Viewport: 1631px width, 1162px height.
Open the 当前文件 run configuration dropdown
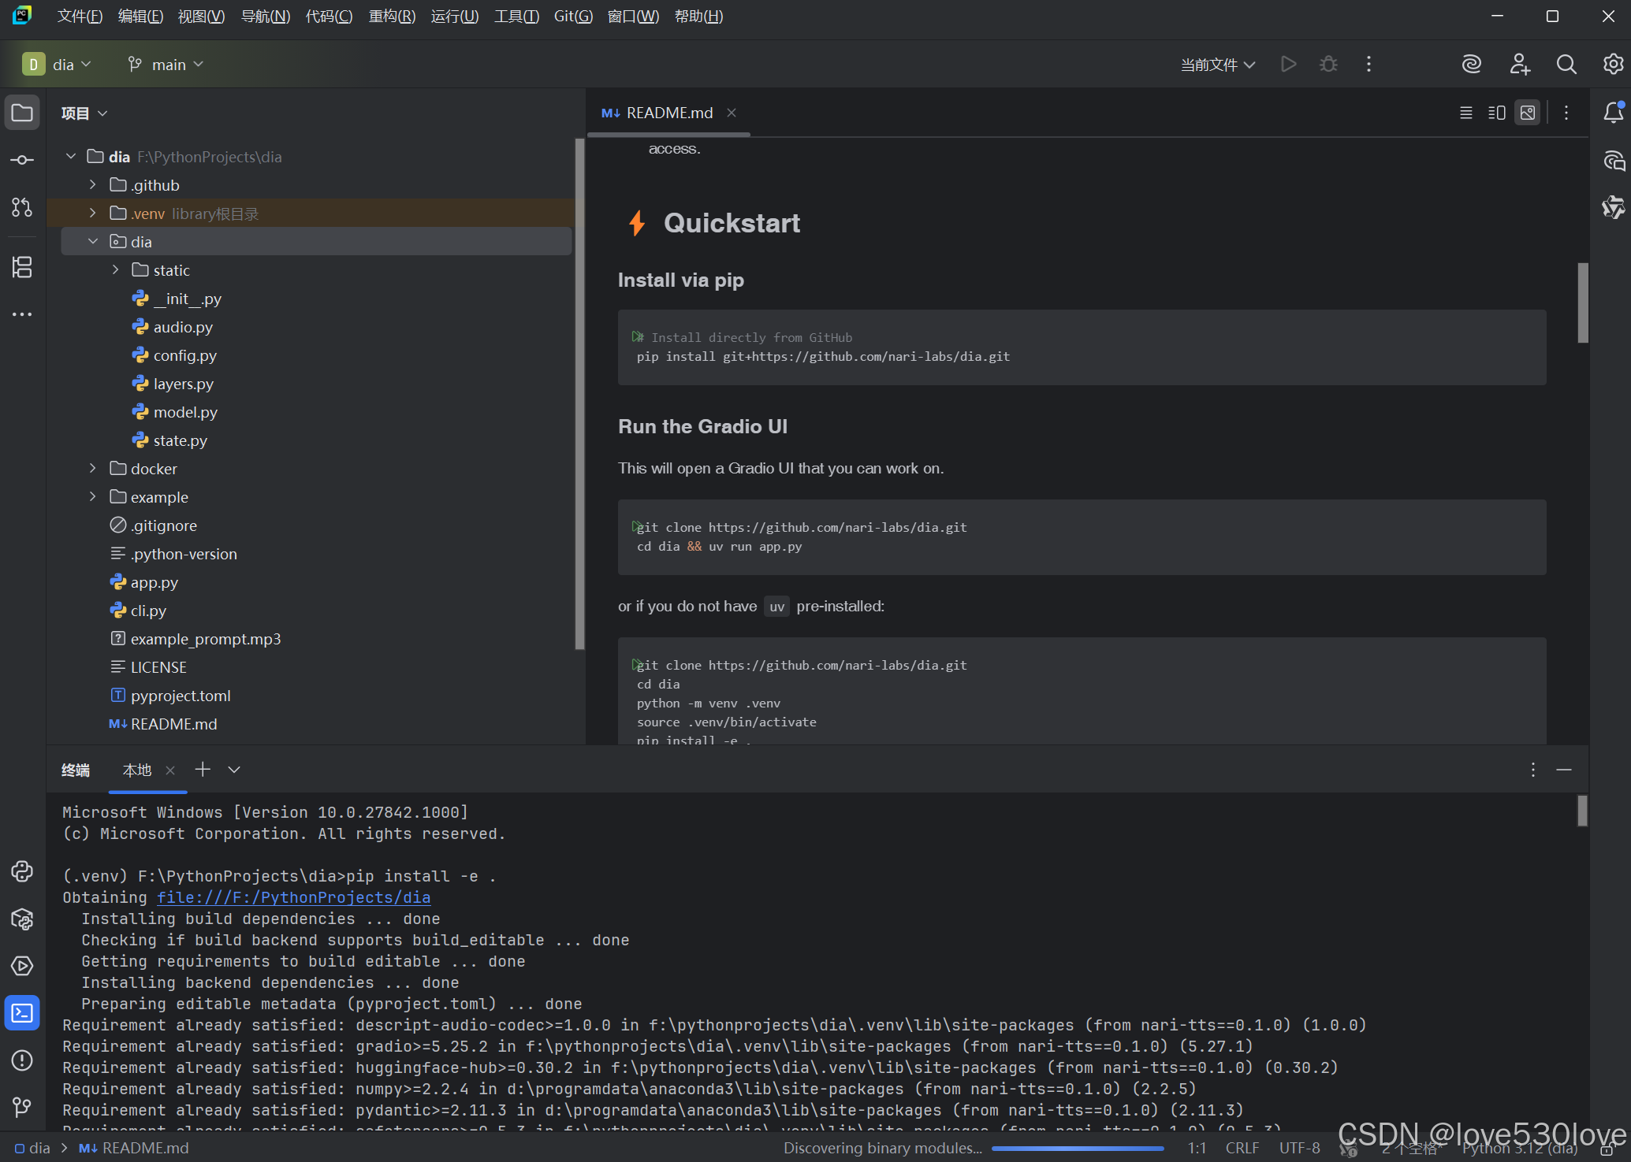(1217, 65)
